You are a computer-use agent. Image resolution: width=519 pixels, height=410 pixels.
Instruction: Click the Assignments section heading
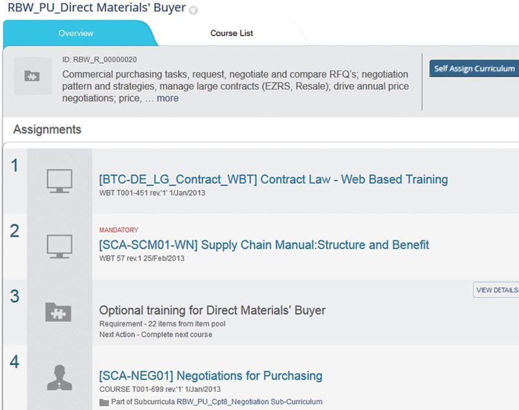(x=47, y=130)
